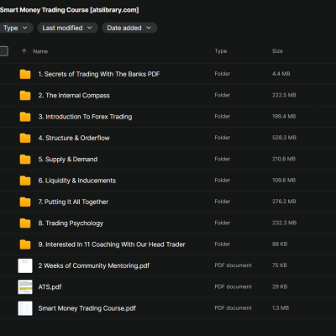The image size is (336, 336).
Task: Click the '210.8 MB' size value
Action: [284, 159]
